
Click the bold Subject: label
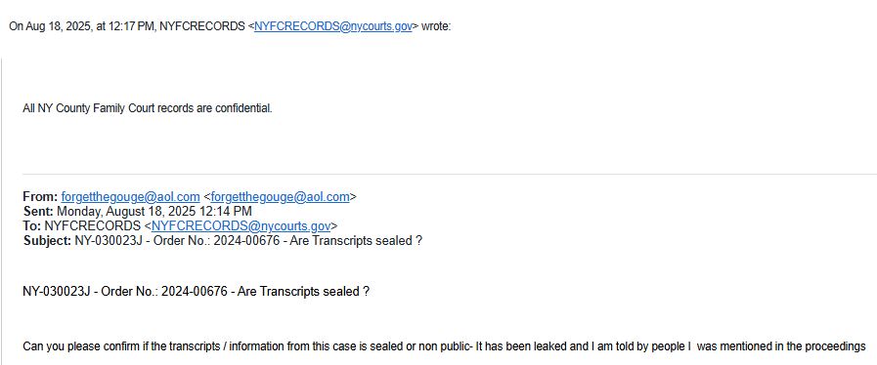coord(47,241)
